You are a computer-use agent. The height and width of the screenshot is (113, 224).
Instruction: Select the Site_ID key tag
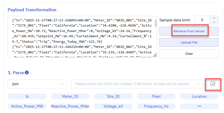[x=113, y=96]
